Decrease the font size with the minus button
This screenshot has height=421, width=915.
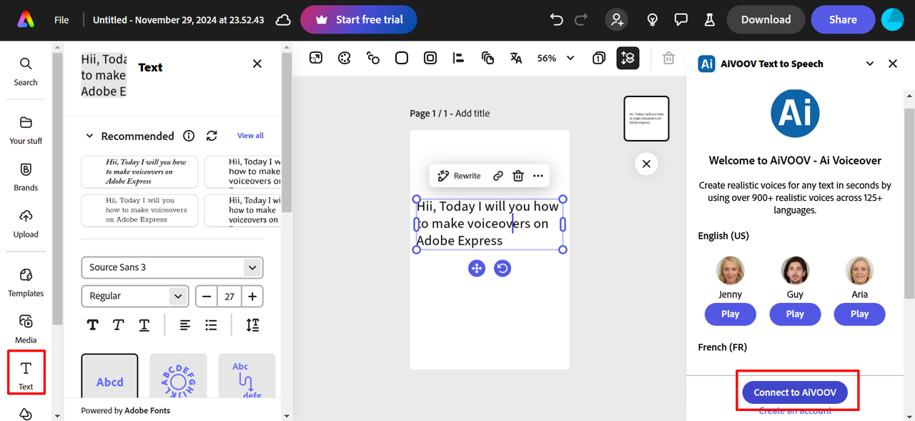point(207,296)
